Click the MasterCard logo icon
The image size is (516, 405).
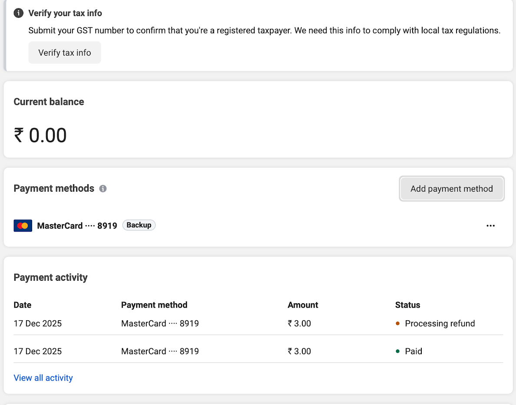(23, 226)
